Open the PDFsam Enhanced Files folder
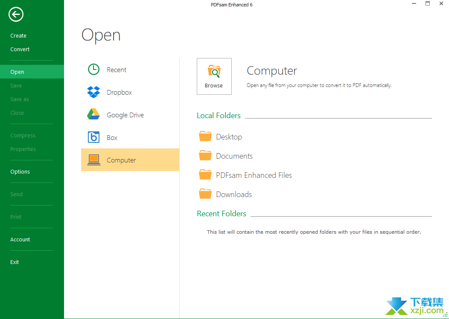The height and width of the screenshot is (319, 449). 254,175
